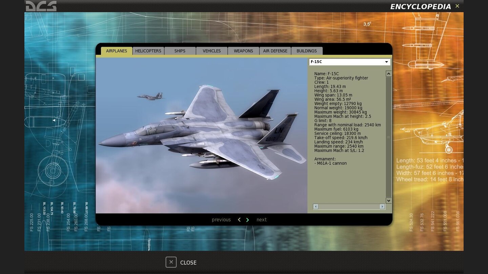Click 'Maximum fuel: 6103 kg' text

pos(336,129)
